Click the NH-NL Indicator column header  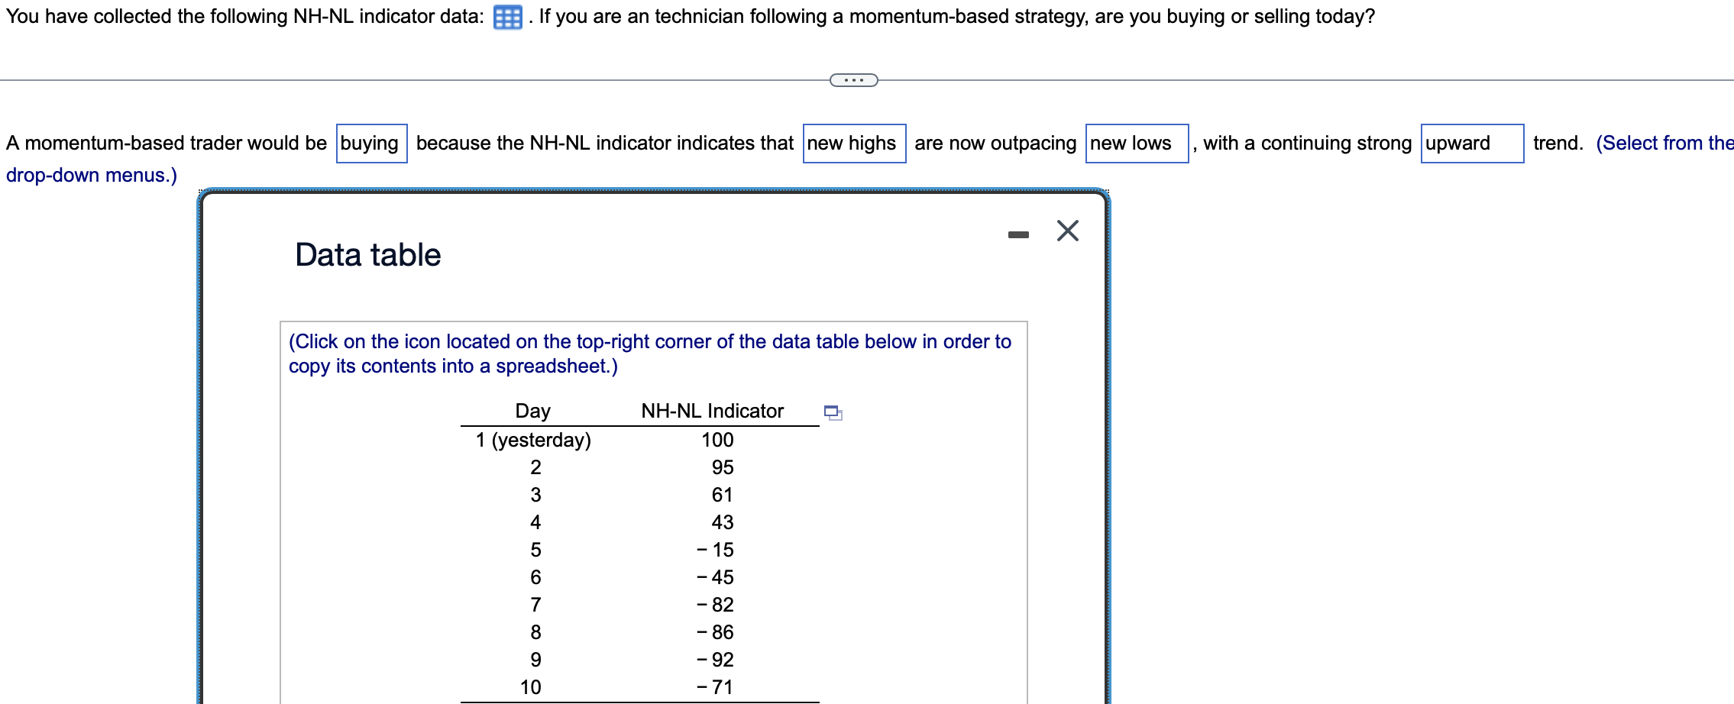(713, 411)
